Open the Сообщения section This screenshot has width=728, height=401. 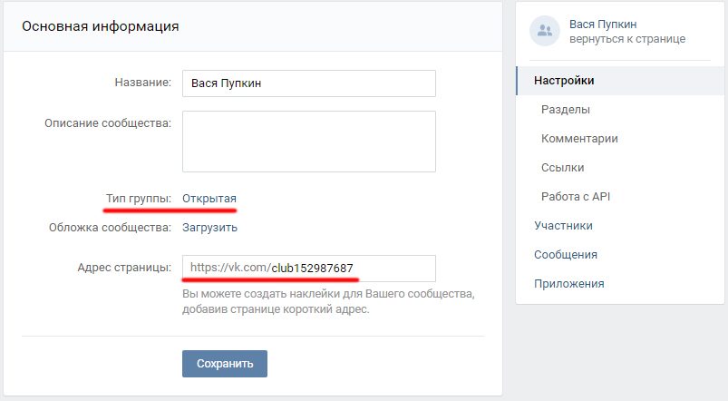click(x=566, y=255)
